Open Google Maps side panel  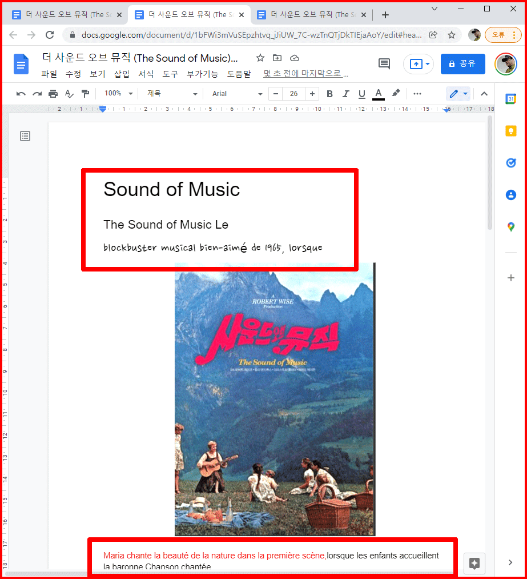[x=511, y=227]
